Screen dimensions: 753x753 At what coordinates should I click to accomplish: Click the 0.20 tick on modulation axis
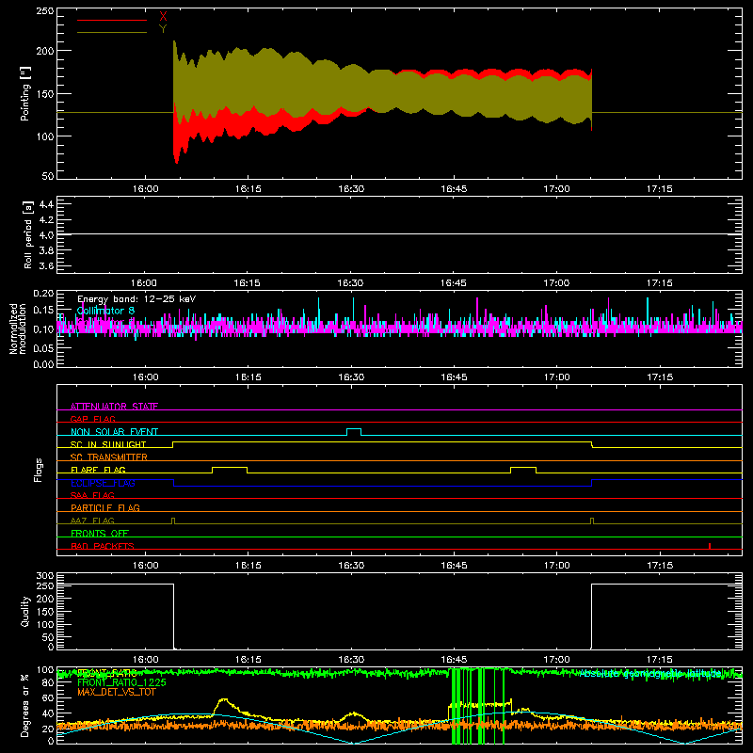coord(43,294)
